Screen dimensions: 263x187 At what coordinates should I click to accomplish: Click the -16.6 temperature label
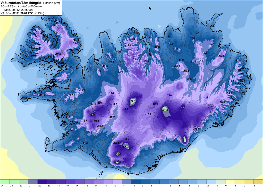coord(146,61)
